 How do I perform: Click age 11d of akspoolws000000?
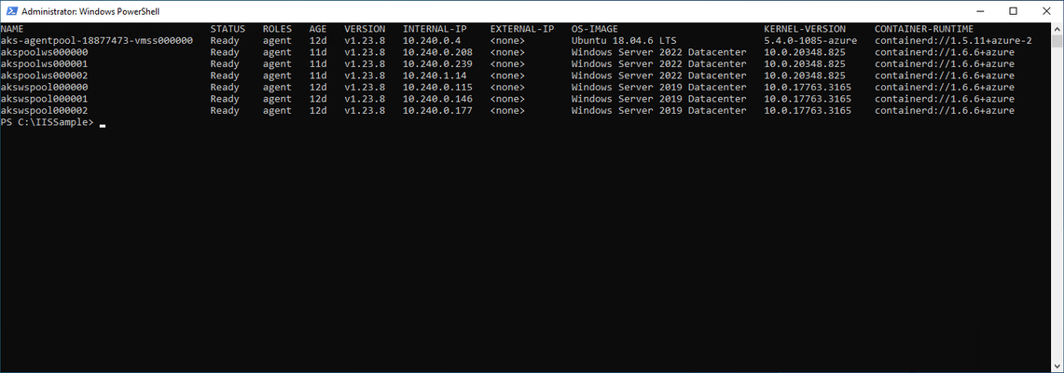[318, 52]
